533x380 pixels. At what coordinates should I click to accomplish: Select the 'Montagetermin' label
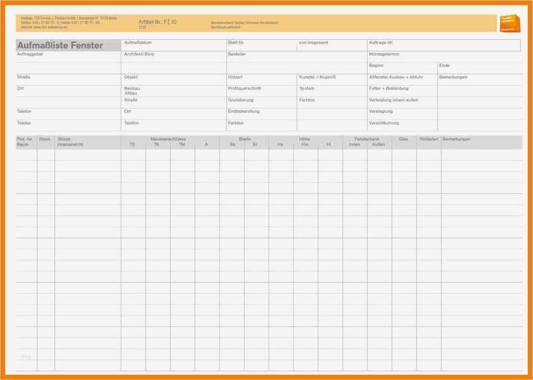click(384, 54)
